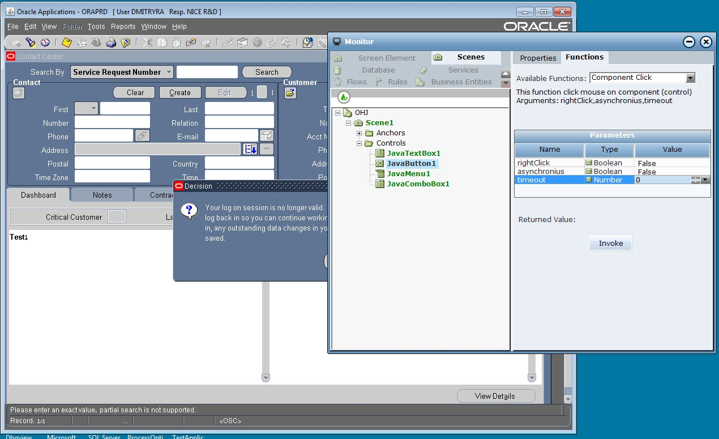Click the ellipsis button beside Address field
Screen dimensions: 719x439
(x=267, y=149)
